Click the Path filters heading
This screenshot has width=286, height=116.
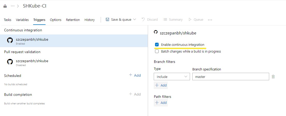(163, 97)
